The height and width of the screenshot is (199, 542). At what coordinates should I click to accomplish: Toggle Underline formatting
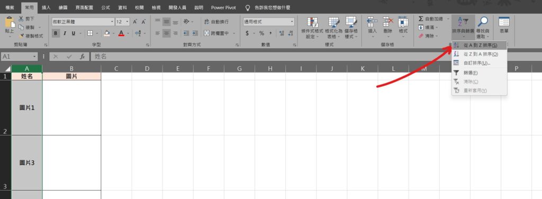[x=73, y=33]
